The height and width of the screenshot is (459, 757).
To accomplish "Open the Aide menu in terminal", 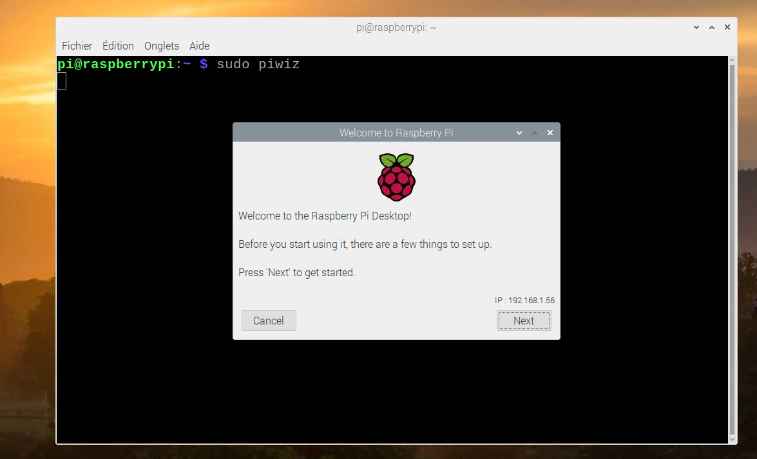I will click(199, 46).
